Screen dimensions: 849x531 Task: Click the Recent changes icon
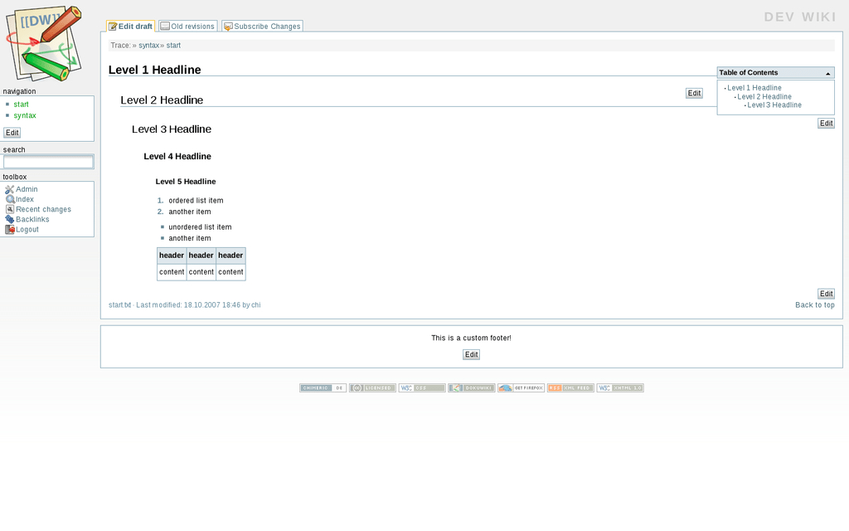click(x=9, y=209)
